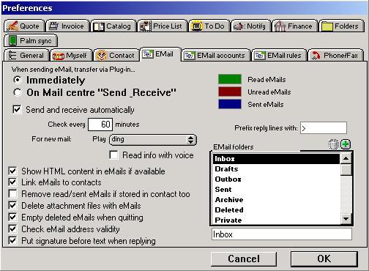Switch to the Folders tab
This screenshot has height=271, width=369.
click(x=342, y=26)
